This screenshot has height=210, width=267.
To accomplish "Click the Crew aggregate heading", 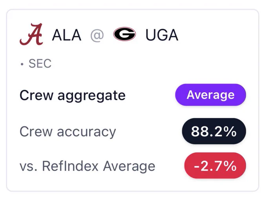I will point(73,96).
